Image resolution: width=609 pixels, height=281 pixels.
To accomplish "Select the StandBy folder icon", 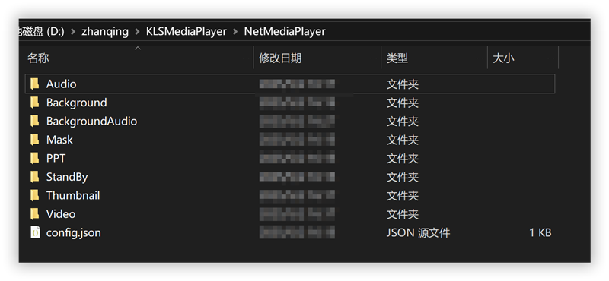I will coord(35,177).
